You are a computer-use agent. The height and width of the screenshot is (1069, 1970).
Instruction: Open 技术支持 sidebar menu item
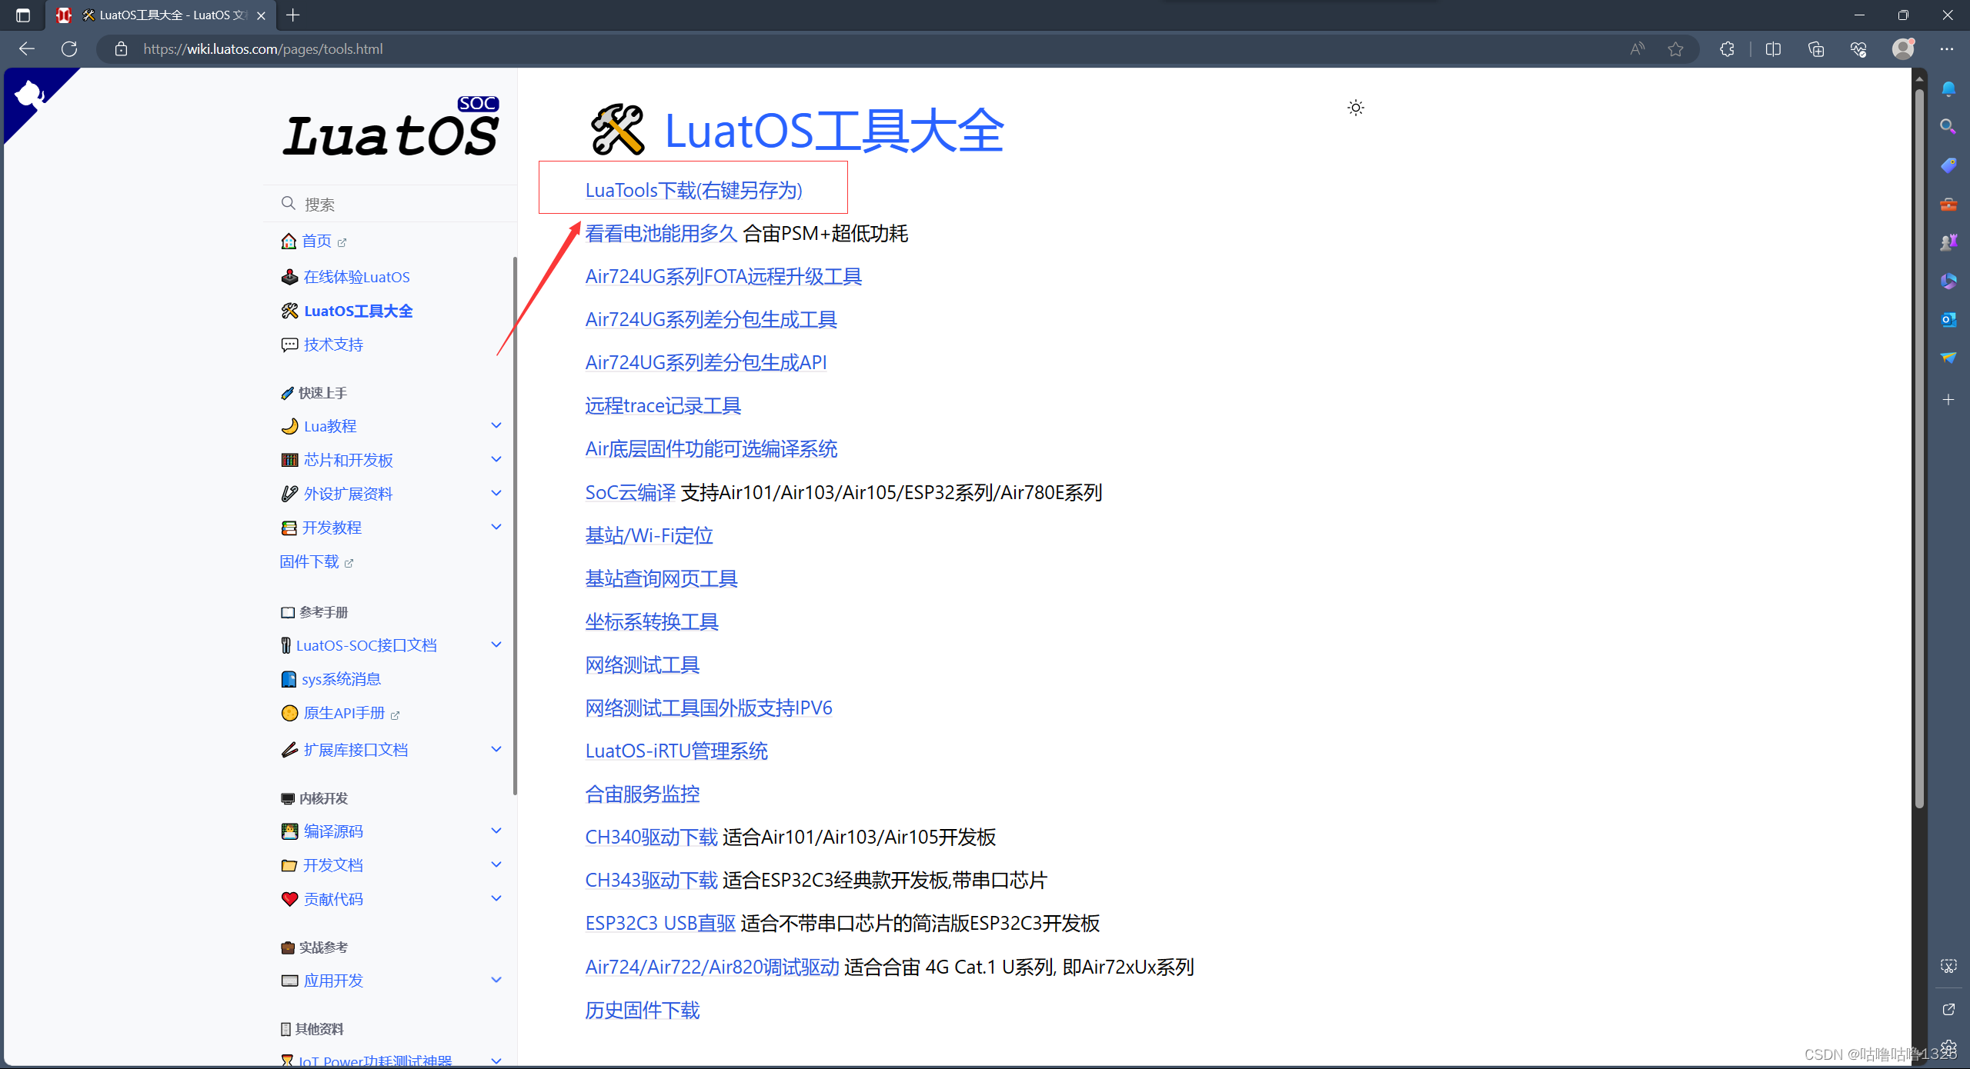tap(332, 345)
